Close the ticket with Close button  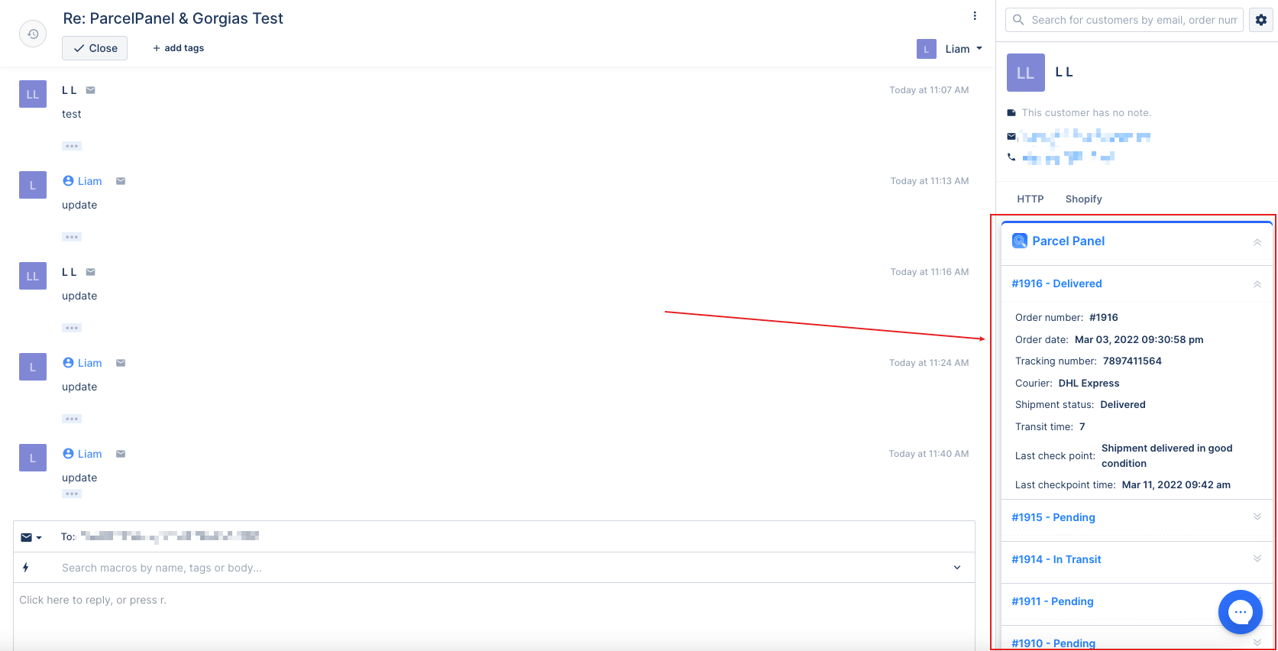(95, 48)
